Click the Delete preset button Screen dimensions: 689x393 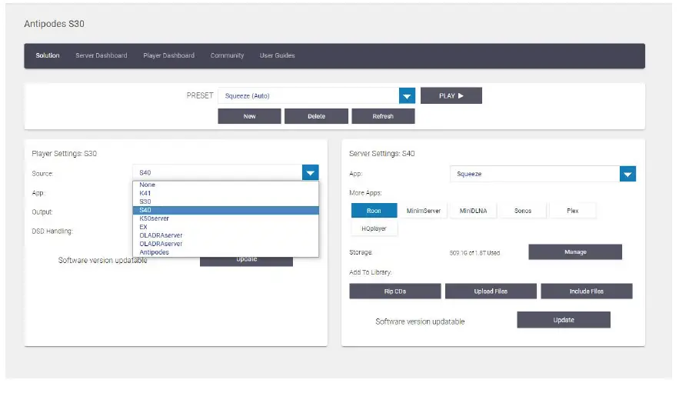pyautogui.click(x=316, y=116)
